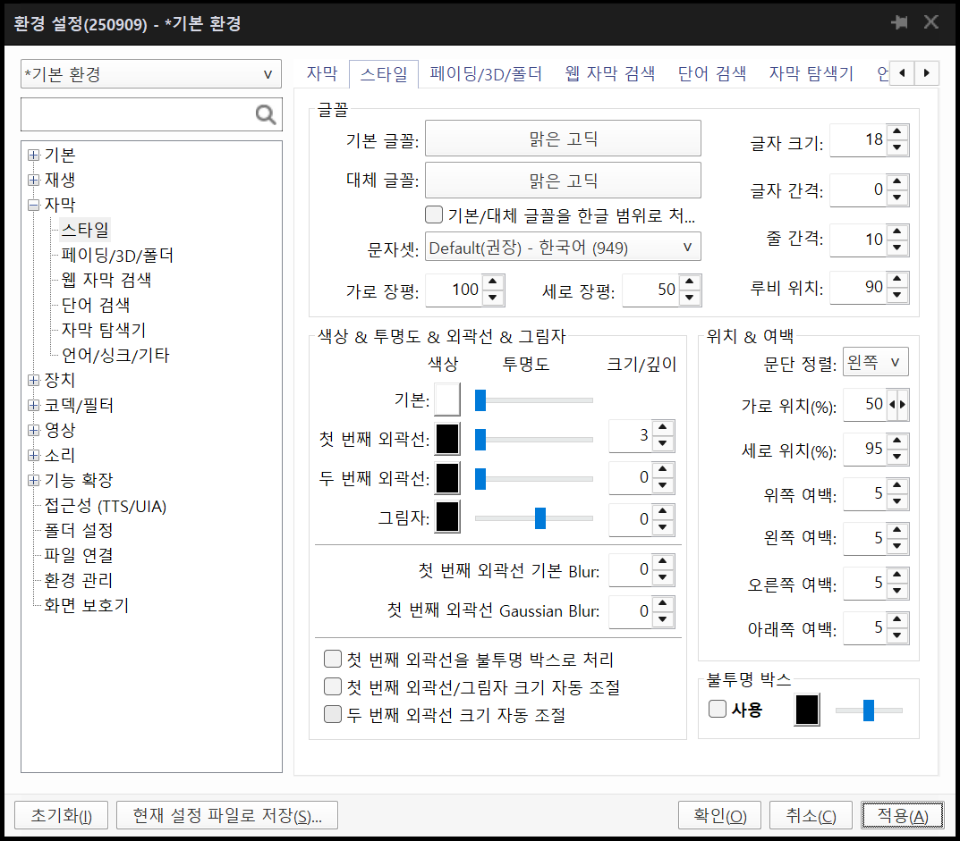The image size is (960, 841).
Task: Expand the 기본 tree node
Action: pos(34,156)
